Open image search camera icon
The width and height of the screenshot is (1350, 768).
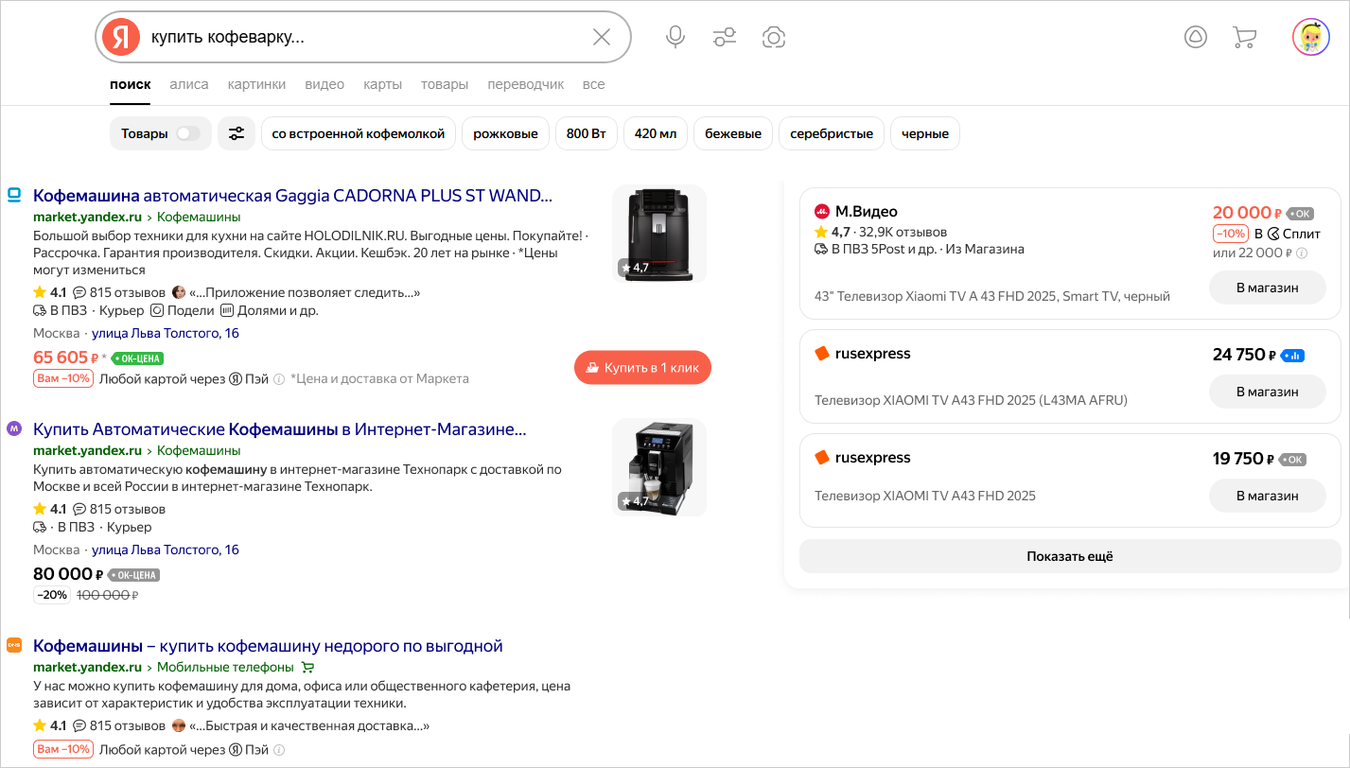pyautogui.click(x=774, y=37)
